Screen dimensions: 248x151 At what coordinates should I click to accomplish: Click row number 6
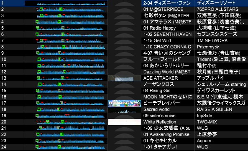coord(3,34)
